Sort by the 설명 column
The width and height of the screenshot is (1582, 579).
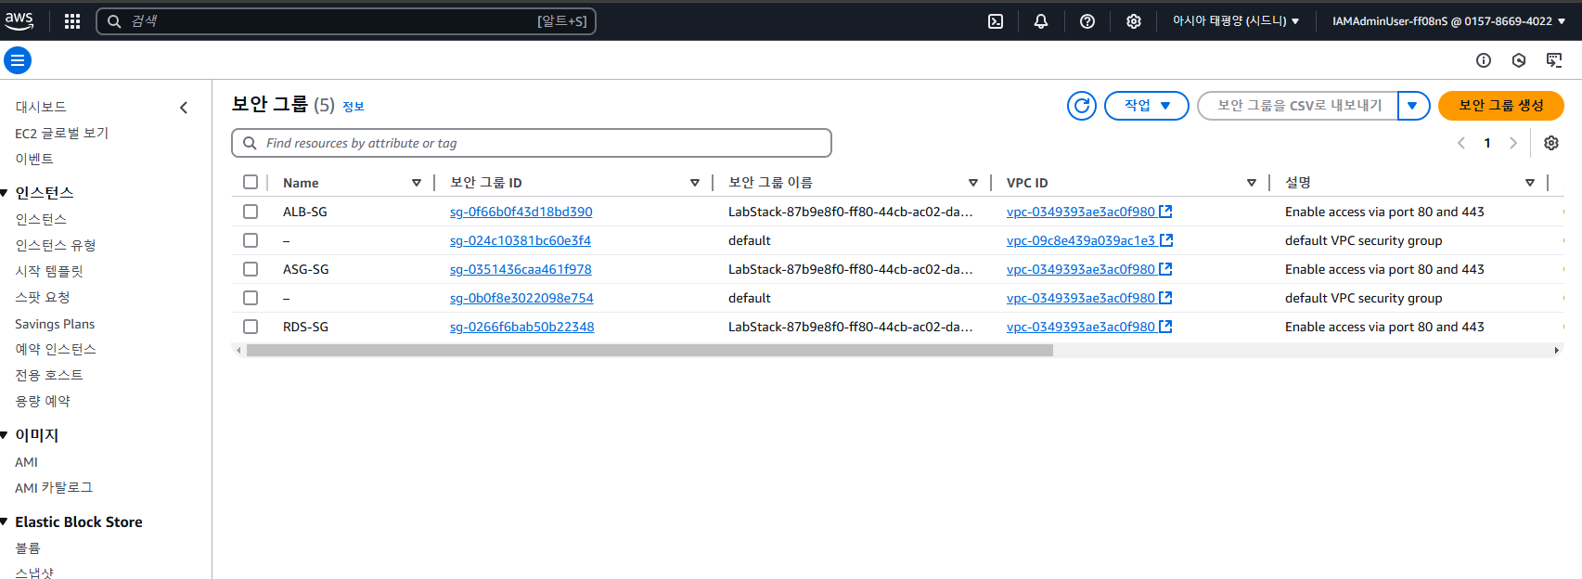1530,183
